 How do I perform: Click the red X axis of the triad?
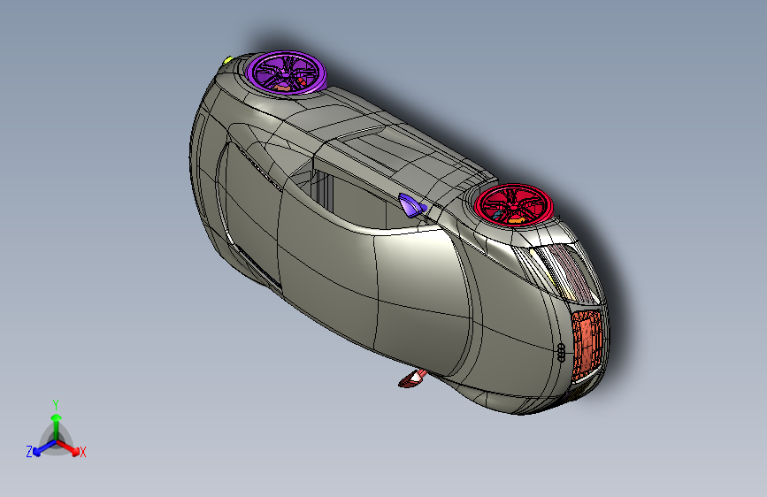click(x=70, y=448)
